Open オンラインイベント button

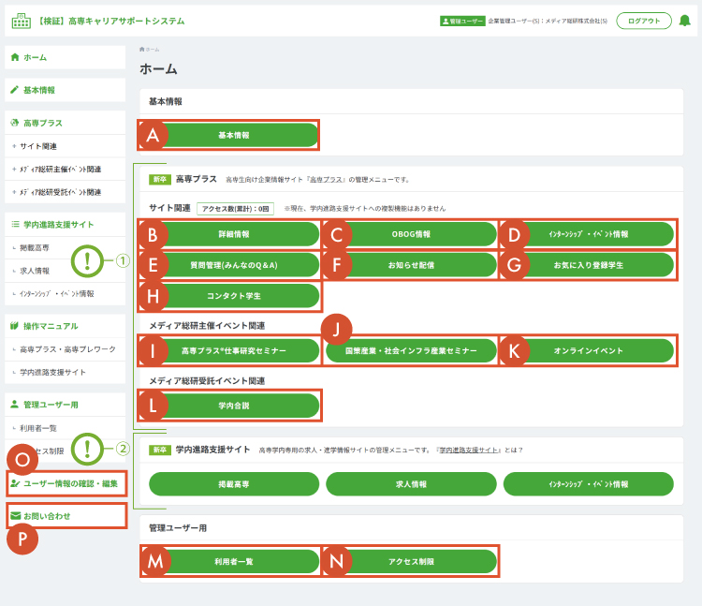pyautogui.click(x=588, y=351)
